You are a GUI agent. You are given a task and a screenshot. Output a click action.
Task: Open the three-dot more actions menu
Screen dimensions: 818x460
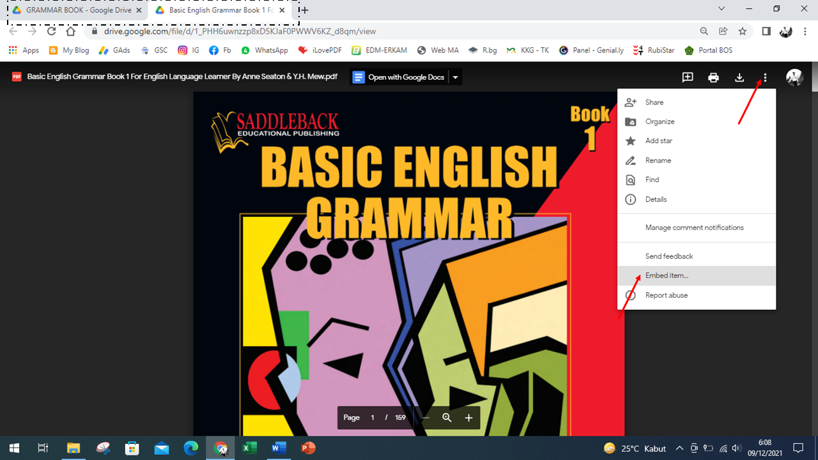coord(765,77)
